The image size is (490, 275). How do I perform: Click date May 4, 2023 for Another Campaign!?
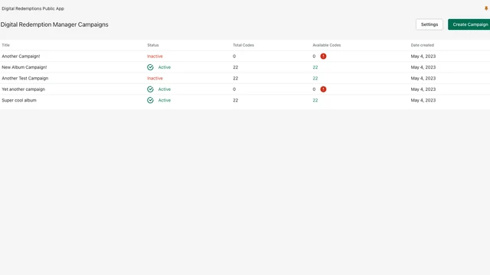click(423, 57)
